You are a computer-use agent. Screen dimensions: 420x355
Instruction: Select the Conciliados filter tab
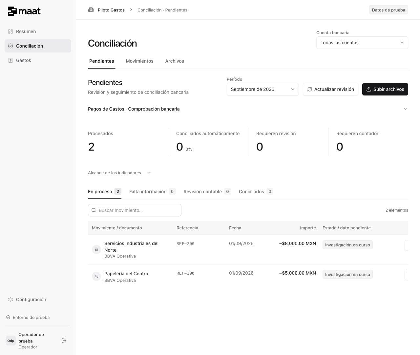256,192
